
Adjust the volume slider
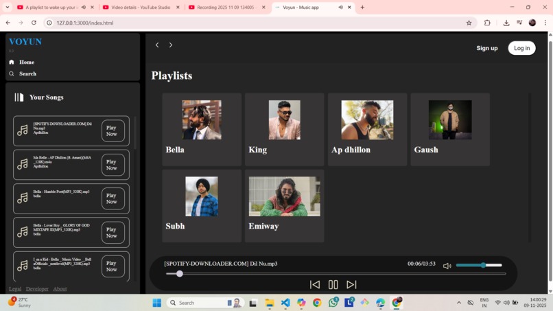click(479, 265)
